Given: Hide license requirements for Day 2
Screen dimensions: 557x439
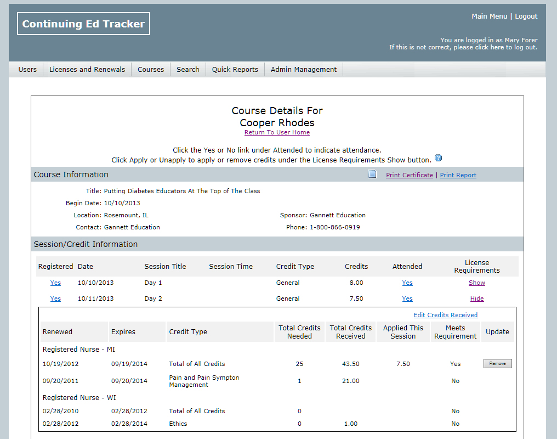Looking at the screenshot, I should 476,299.
